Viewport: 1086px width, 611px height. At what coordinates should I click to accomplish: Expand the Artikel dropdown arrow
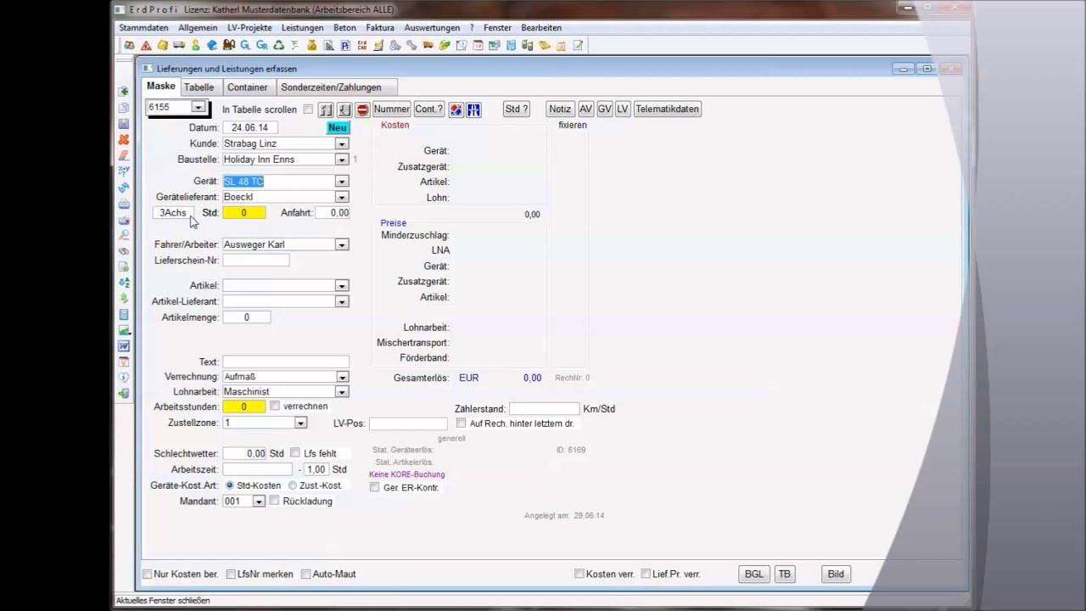coord(341,286)
